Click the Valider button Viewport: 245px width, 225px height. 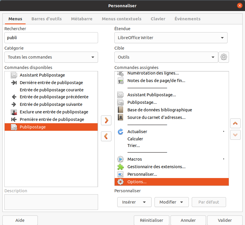(x=224, y=220)
